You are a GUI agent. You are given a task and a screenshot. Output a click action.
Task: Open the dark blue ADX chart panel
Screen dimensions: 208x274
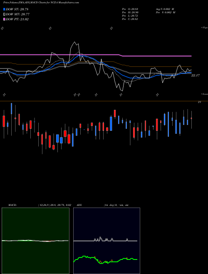[106, 241]
